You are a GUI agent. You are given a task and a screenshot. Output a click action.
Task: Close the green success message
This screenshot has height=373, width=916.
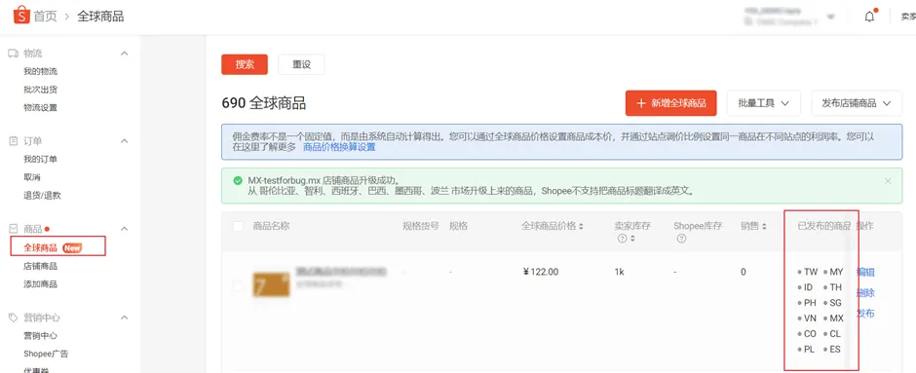point(888,181)
